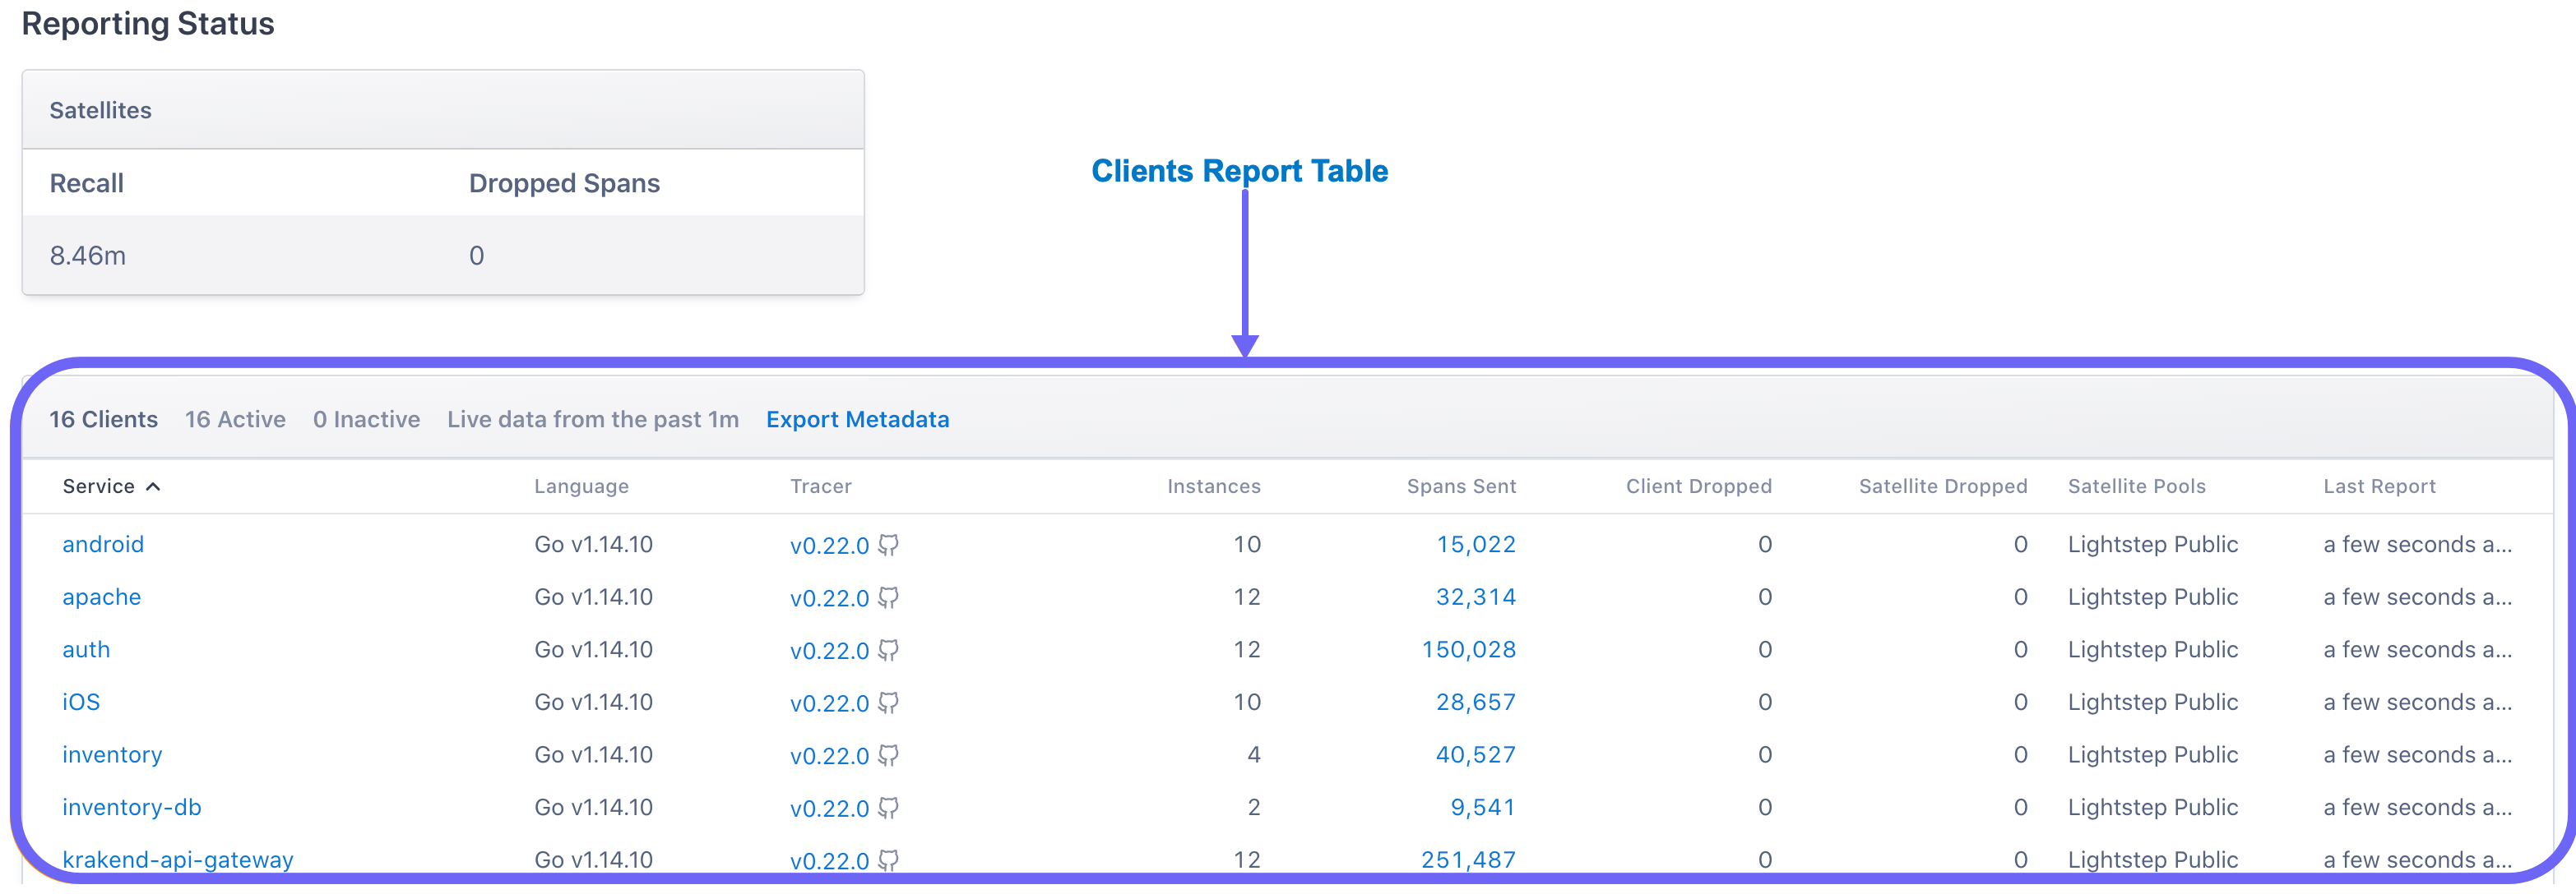
Task: Sort table by Instances column header
Action: [x=1213, y=486]
